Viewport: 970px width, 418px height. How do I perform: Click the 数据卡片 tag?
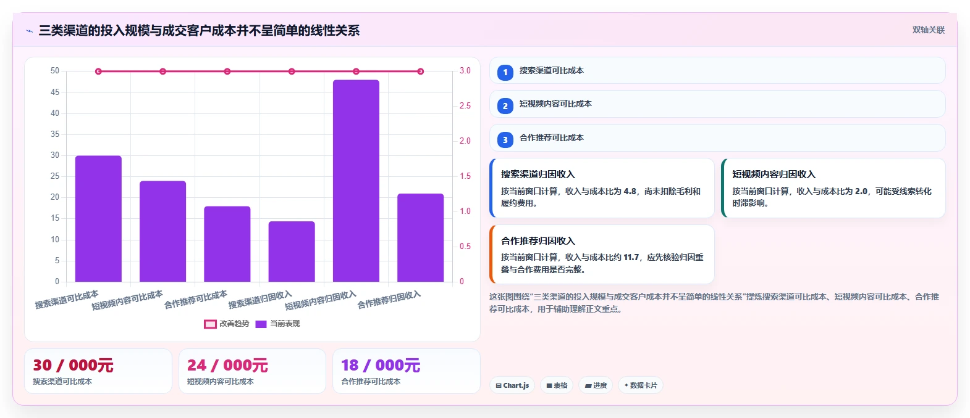[x=641, y=385]
